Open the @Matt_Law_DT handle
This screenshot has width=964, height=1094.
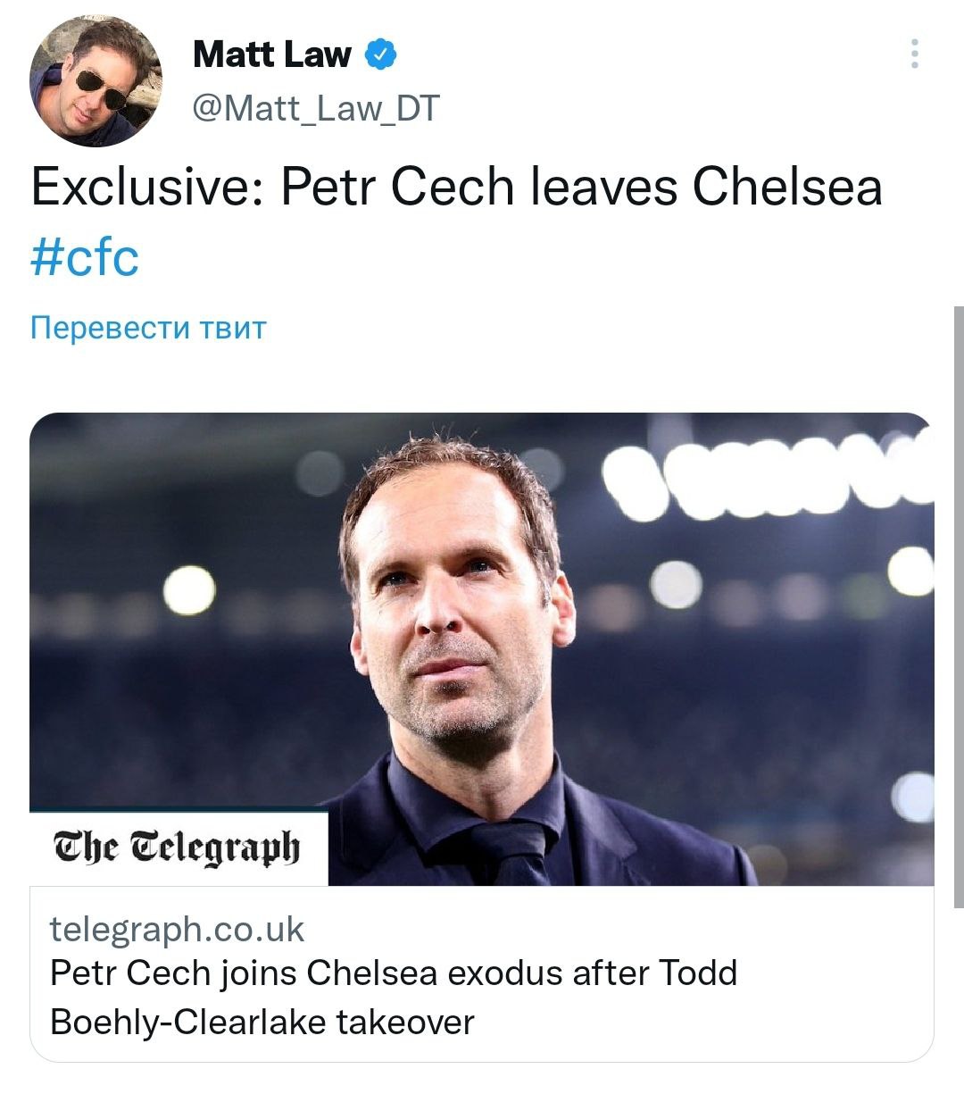pyautogui.click(x=316, y=108)
